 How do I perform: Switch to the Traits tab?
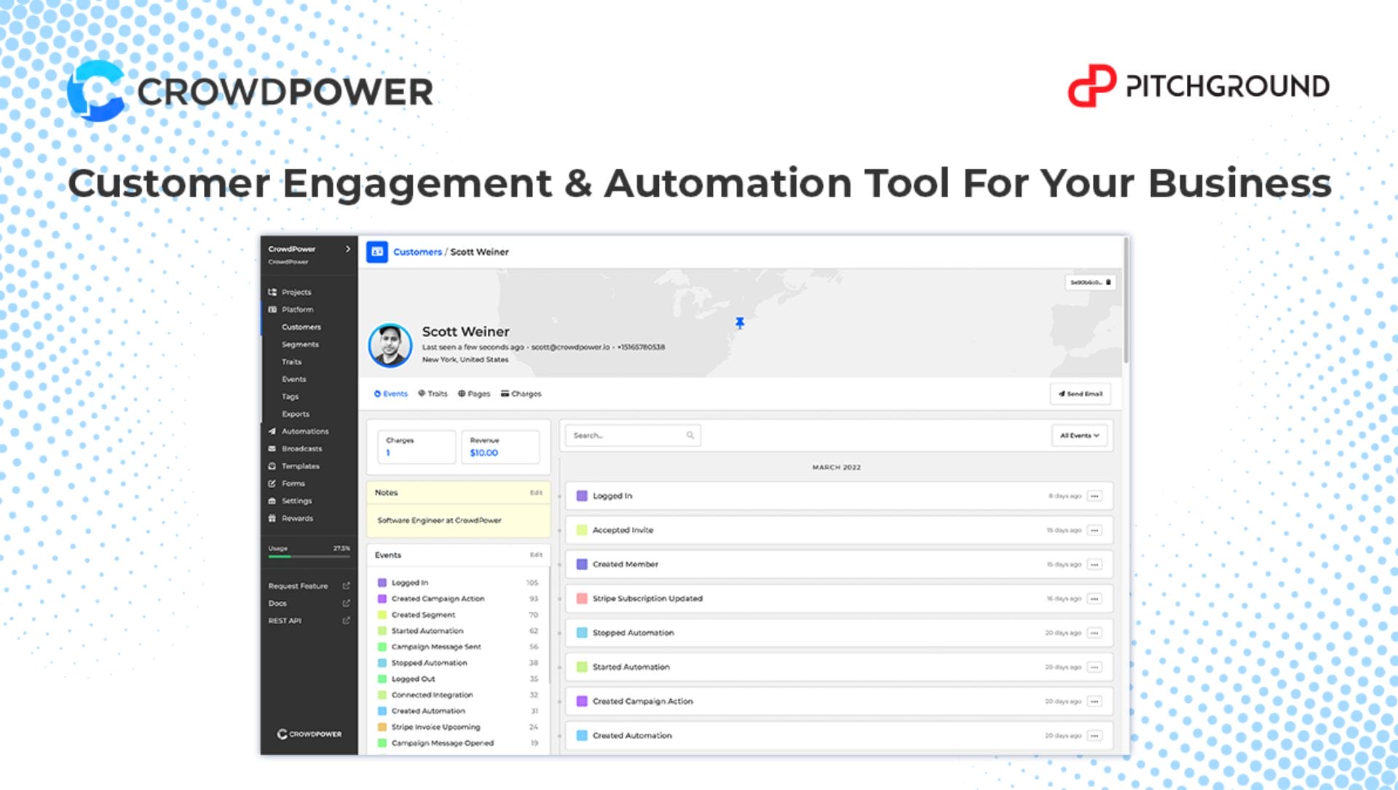(433, 394)
